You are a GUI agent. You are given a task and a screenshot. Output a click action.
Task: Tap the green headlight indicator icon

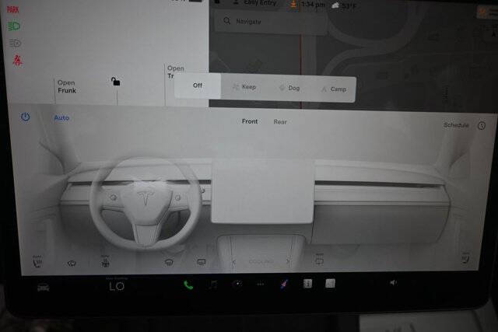pos(14,26)
